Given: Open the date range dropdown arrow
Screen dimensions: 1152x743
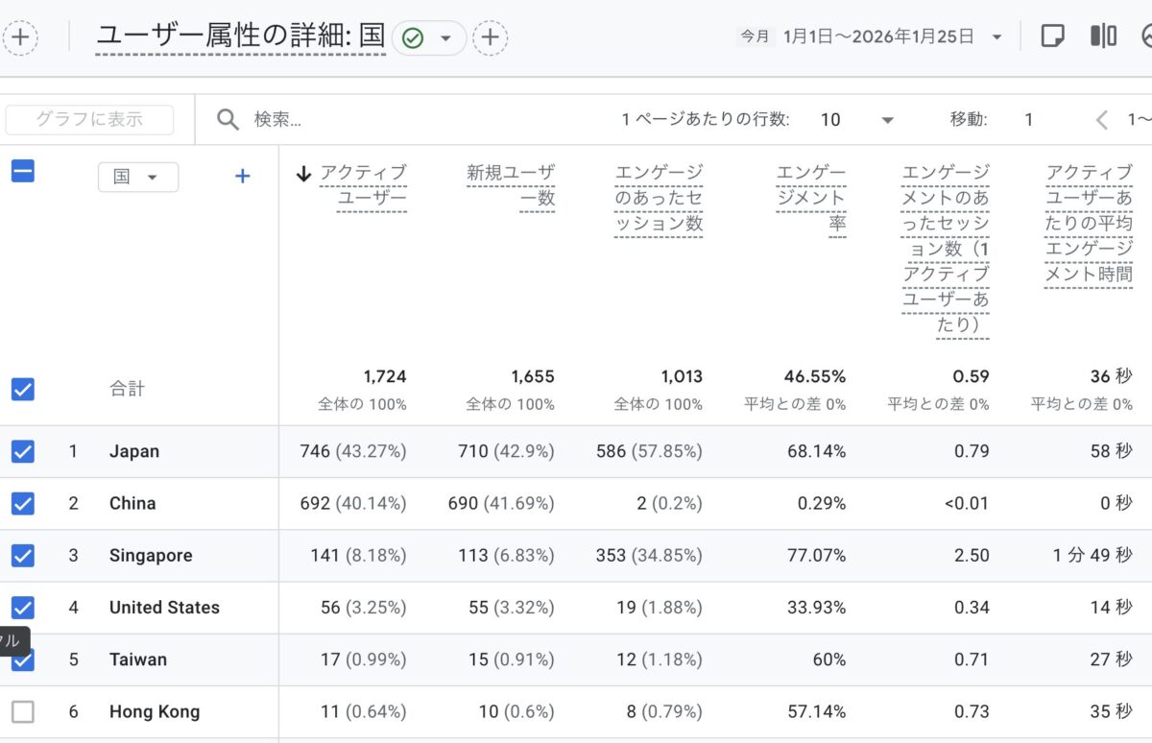Looking at the screenshot, I should pyautogui.click(x=996, y=37).
